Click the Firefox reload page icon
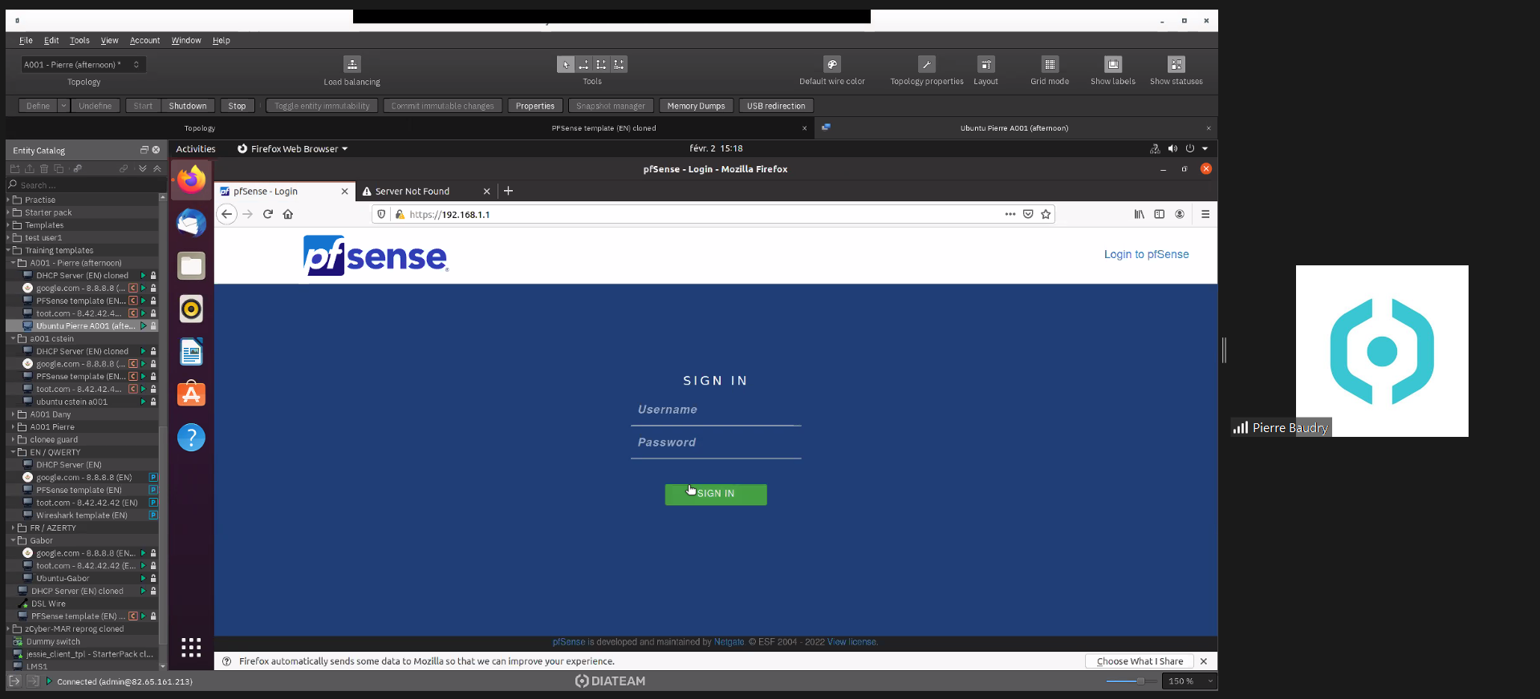The width and height of the screenshot is (1540, 699). (268, 214)
